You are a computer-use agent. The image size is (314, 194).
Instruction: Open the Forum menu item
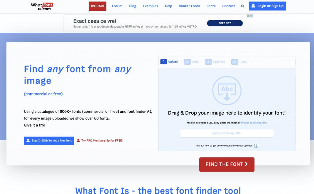click(117, 6)
